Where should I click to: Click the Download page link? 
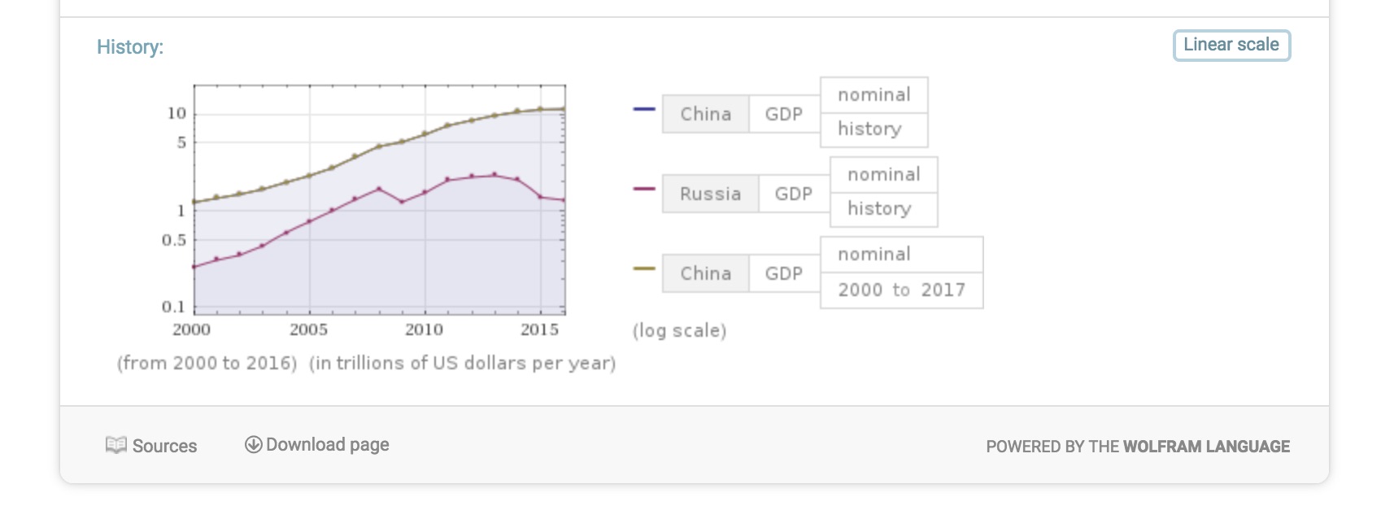pyautogui.click(x=317, y=445)
